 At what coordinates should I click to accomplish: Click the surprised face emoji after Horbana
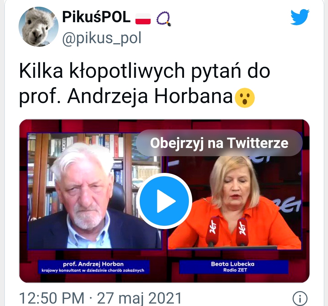pyautogui.click(x=245, y=98)
